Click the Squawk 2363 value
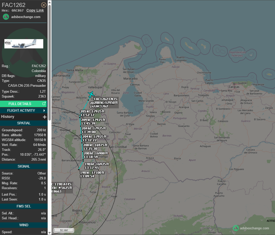This screenshot has height=235, width=275. click(x=42, y=96)
